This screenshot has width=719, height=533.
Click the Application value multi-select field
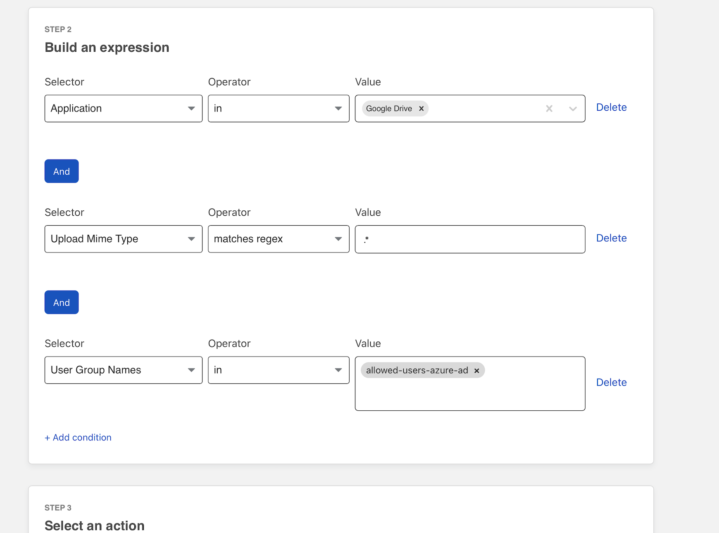(x=483, y=109)
